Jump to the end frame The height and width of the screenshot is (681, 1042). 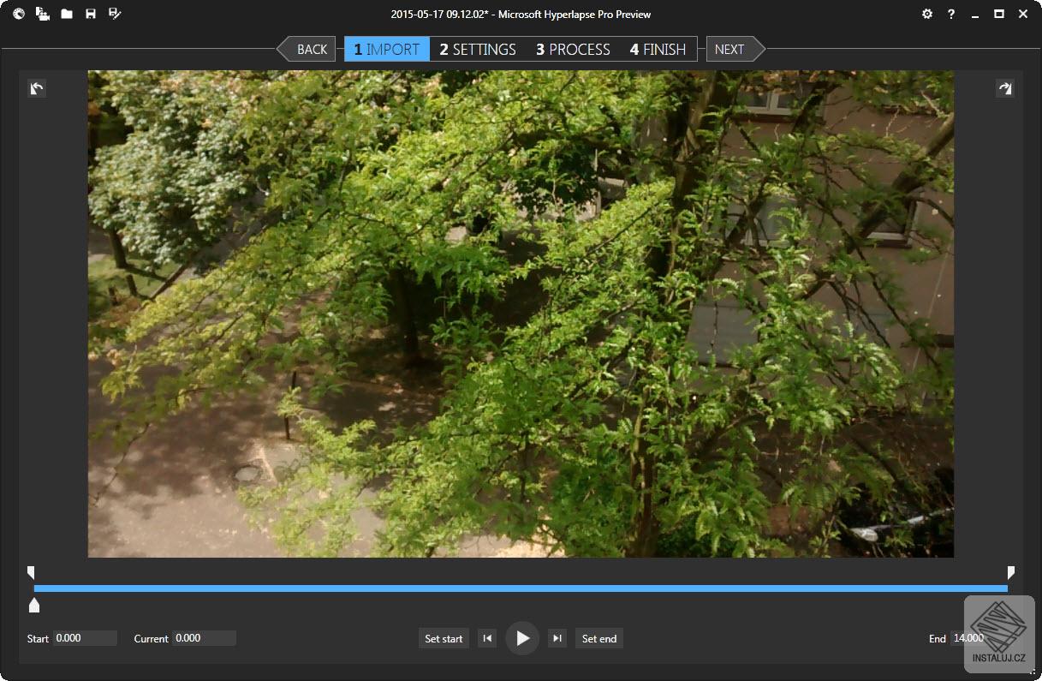[x=557, y=638]
